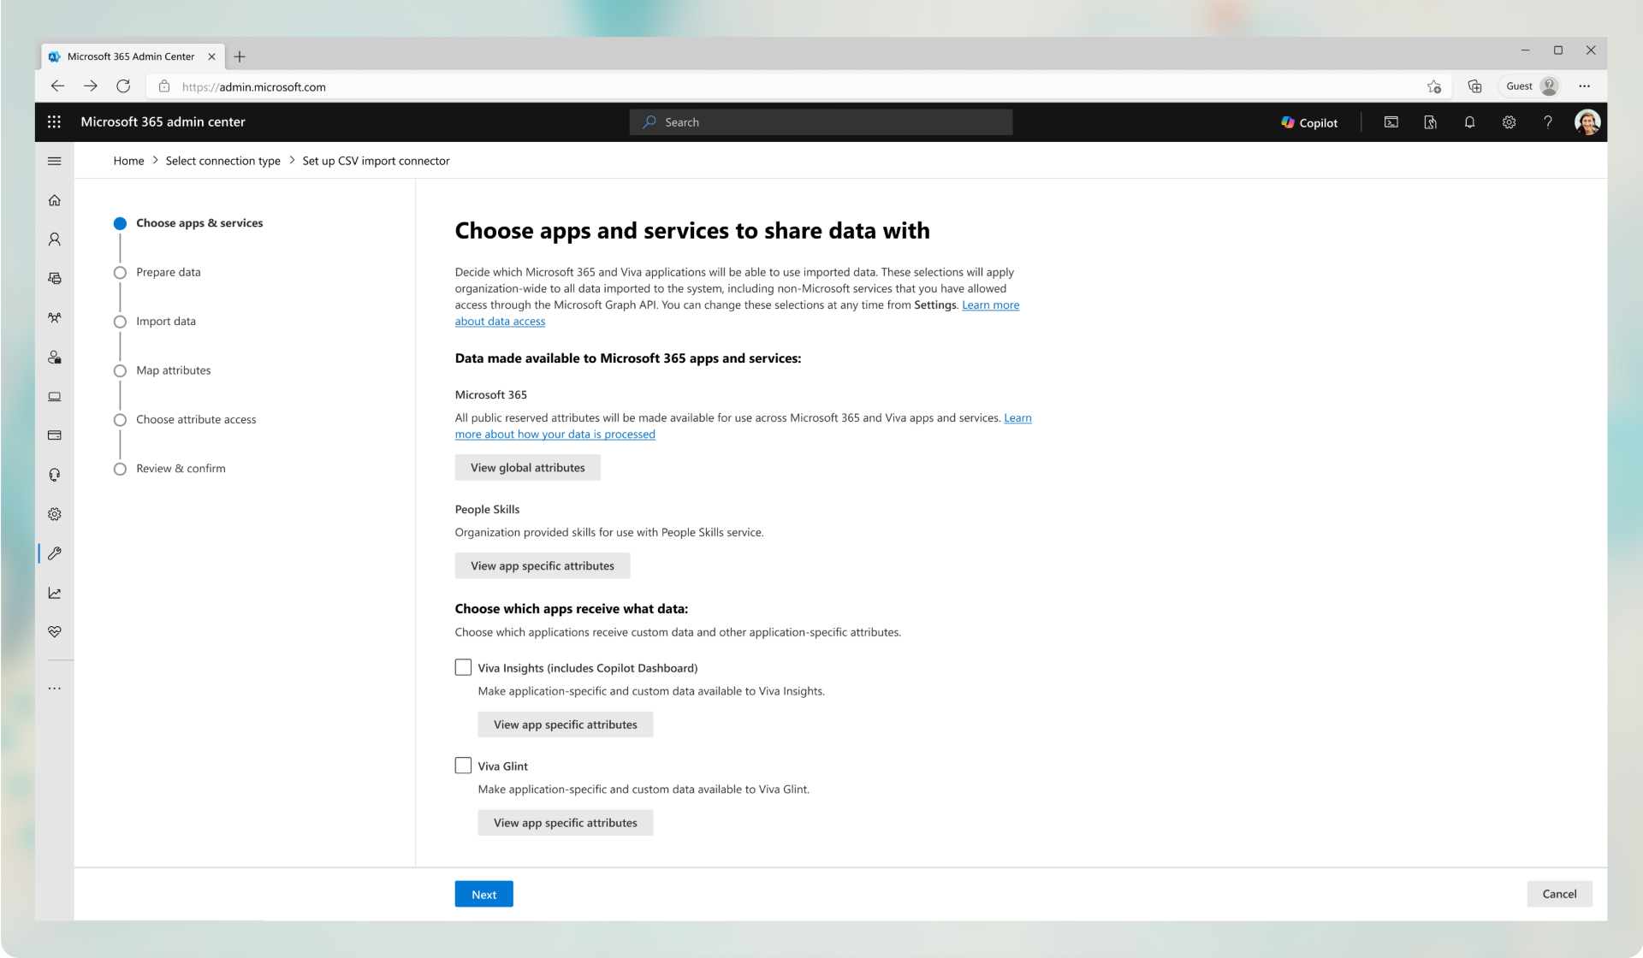Open a new browser tab
Viewport: 1643px width, 958px height.
click(x=240, y=56)
